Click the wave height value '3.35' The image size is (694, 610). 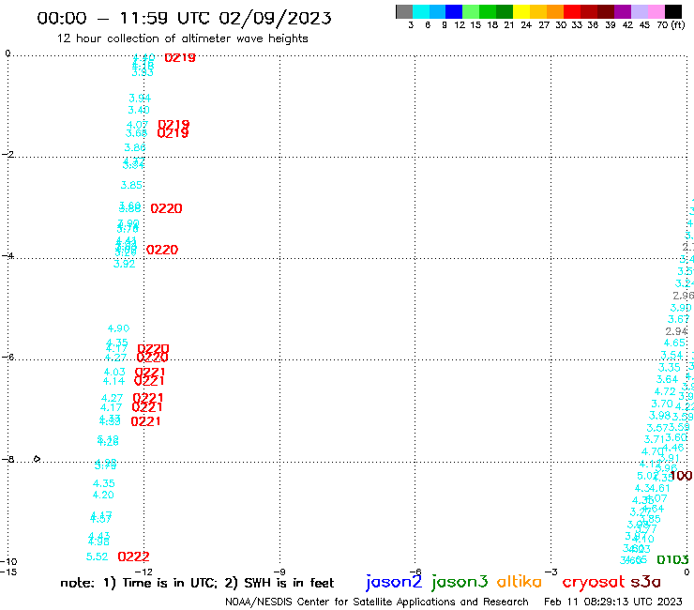[x=670, y=368]
